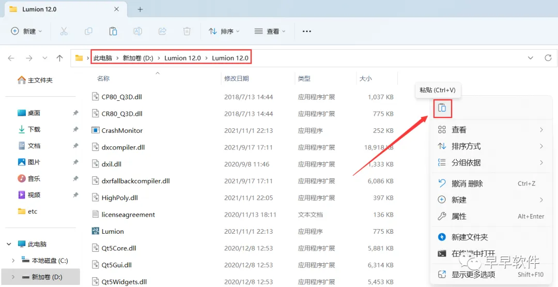Sort by 修改日期 column header

[x=237, y=79]
